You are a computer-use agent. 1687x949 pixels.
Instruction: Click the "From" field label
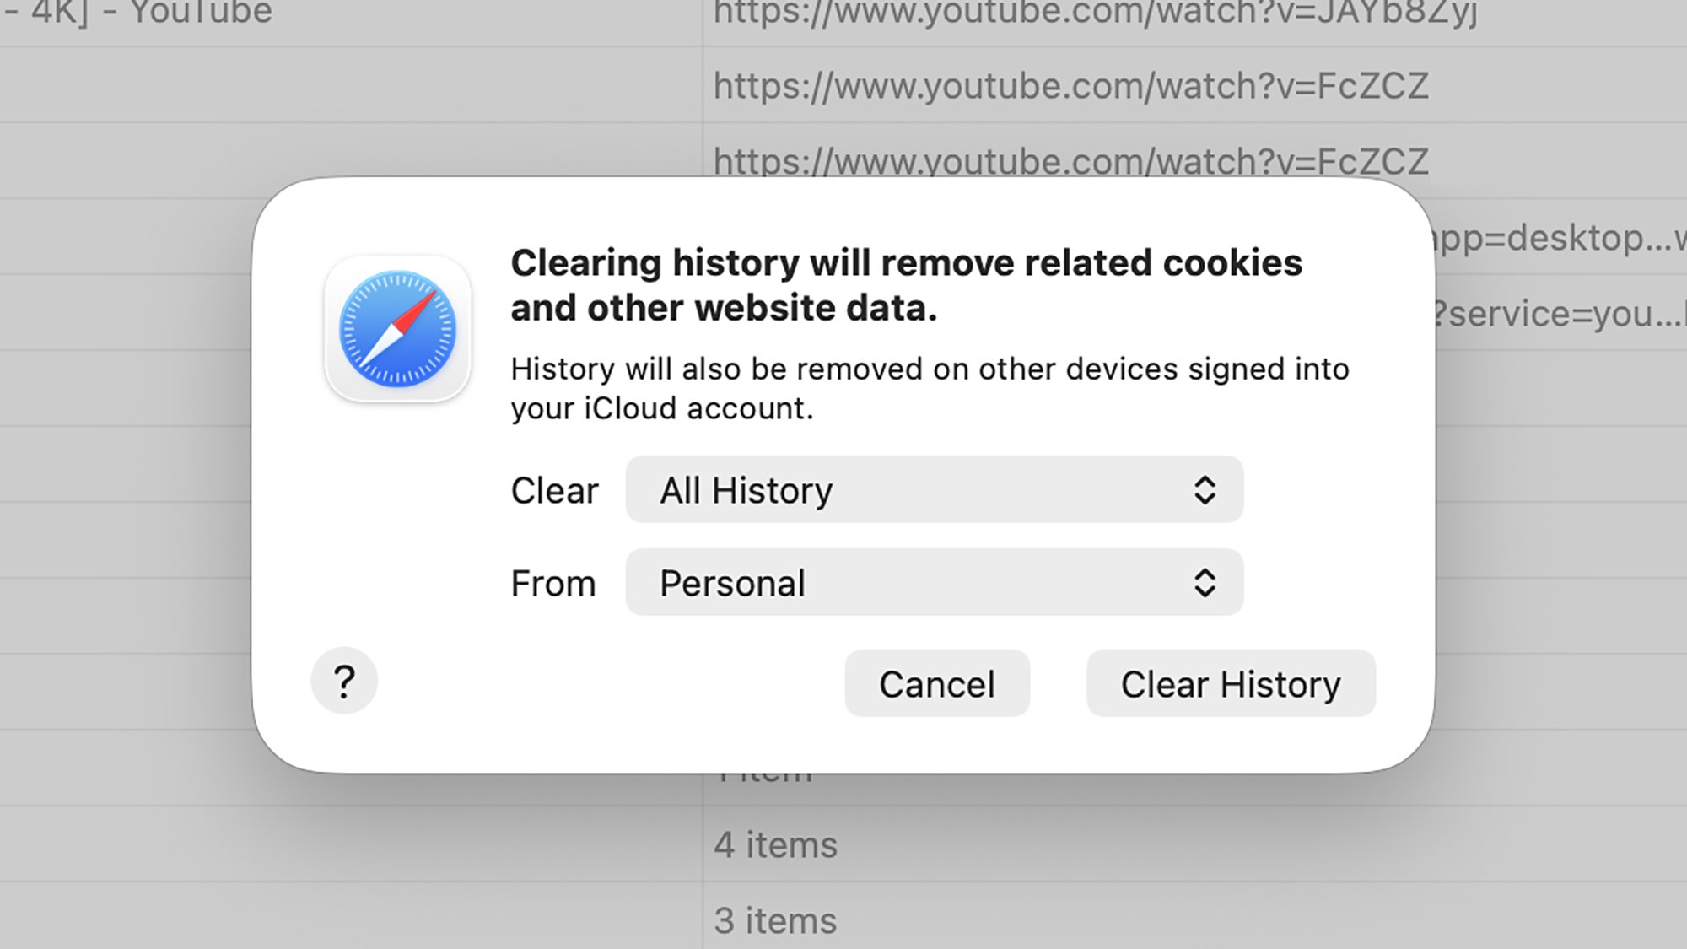pyautogui.click(x=553, y=584)
